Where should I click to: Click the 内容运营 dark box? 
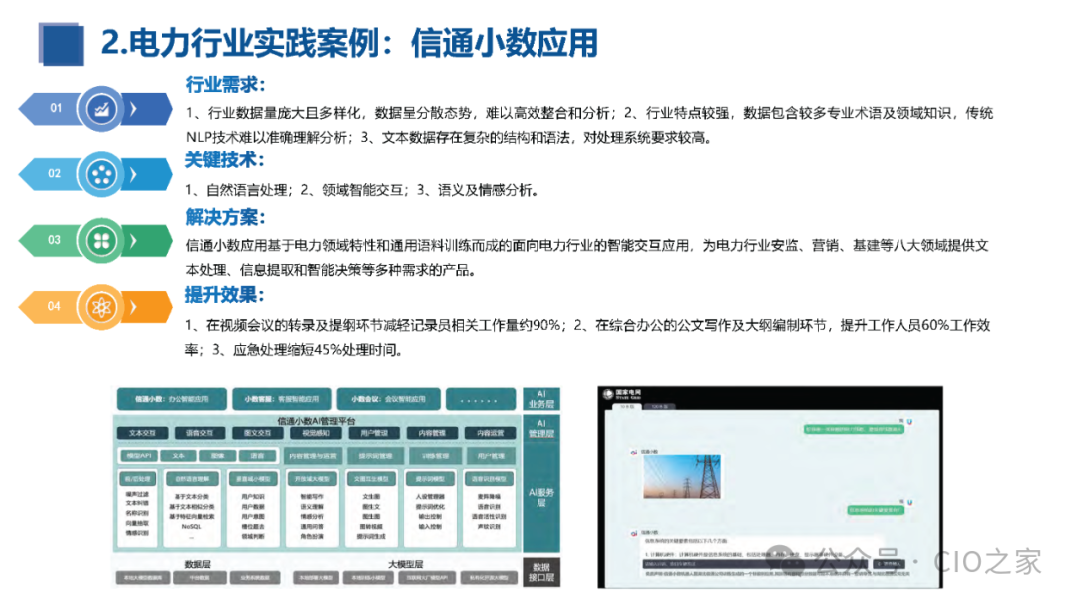491,433
